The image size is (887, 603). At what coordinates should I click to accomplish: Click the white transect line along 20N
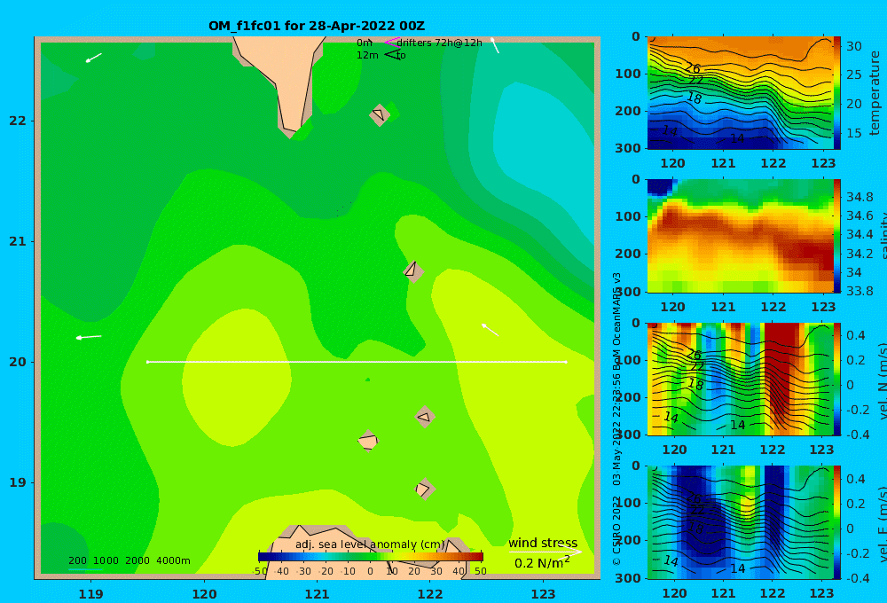357,362
